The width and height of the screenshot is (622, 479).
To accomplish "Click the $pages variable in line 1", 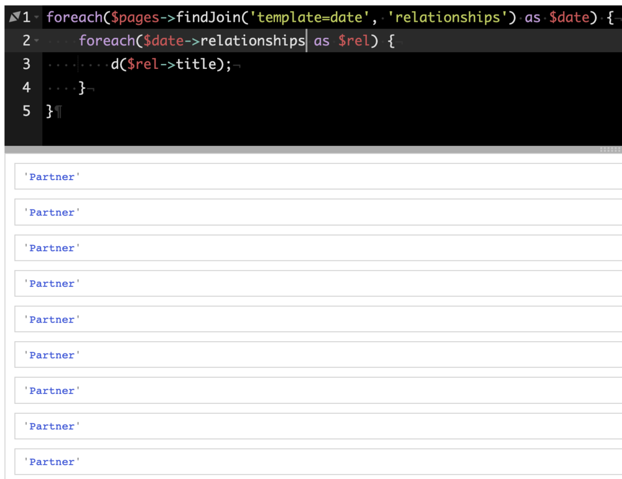I will coord(134,17).
